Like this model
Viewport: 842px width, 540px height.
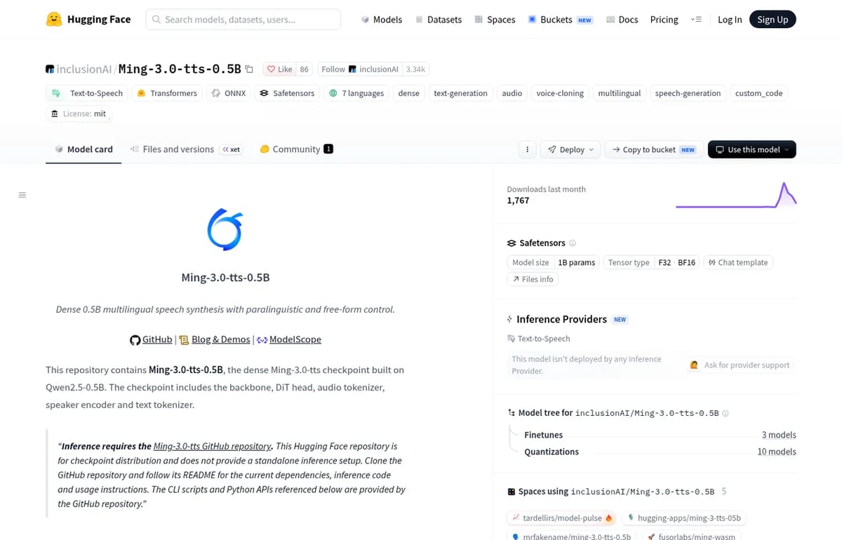pos(280,69)
